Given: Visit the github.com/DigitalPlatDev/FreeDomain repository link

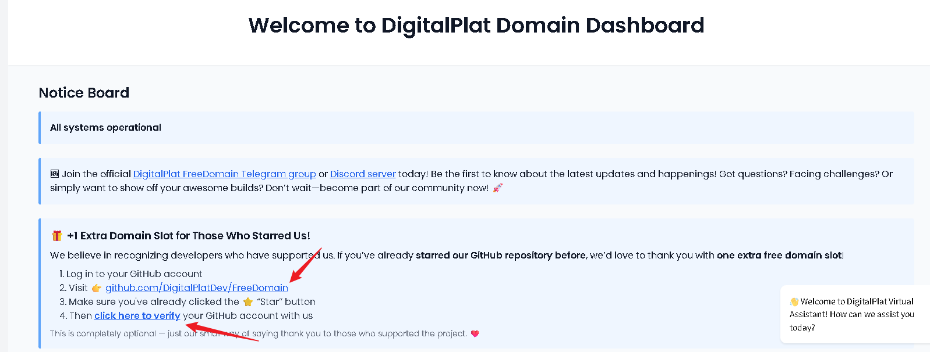Looking at the screenshot, I should [x=196, y=288].
